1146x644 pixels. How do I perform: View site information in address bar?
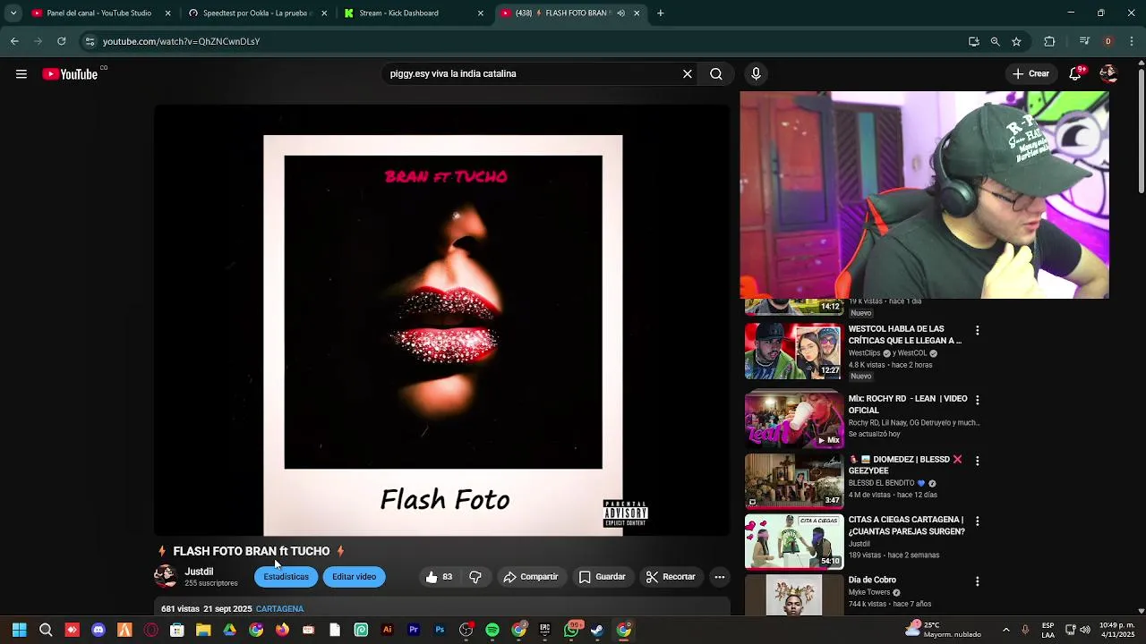(x=90, y=41)
